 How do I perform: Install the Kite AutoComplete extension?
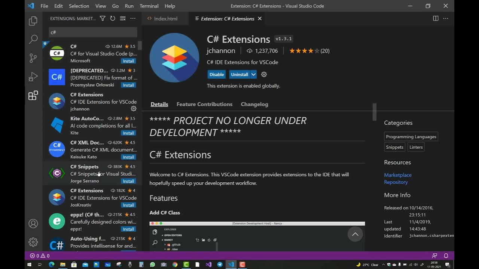(128, 133)
